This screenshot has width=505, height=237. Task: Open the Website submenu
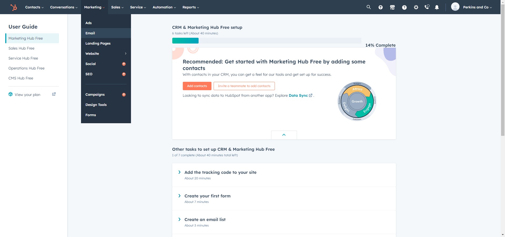(105, 53)
